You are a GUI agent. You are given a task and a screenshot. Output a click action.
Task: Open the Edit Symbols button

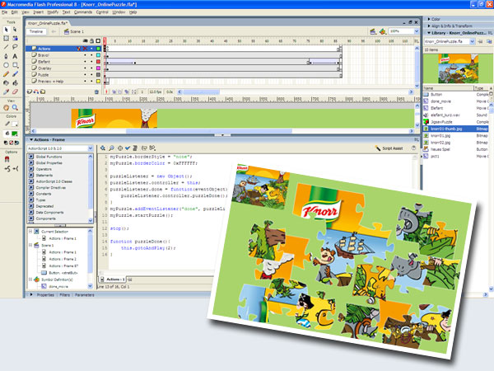[x=383, y=31]
